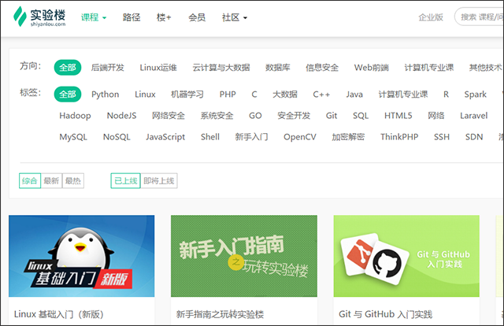
Task: Go to the 路径 nav item
Action: coord(132,17)
